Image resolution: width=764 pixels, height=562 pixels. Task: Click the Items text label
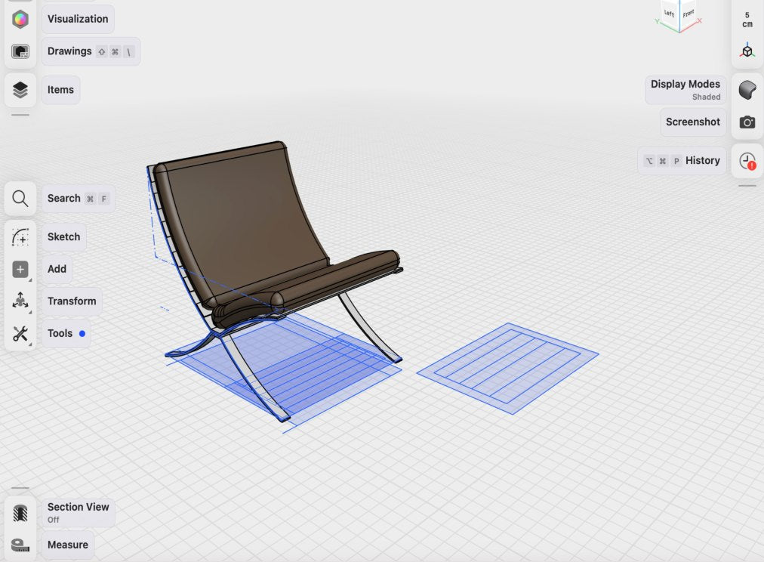[x=60, y=90]
